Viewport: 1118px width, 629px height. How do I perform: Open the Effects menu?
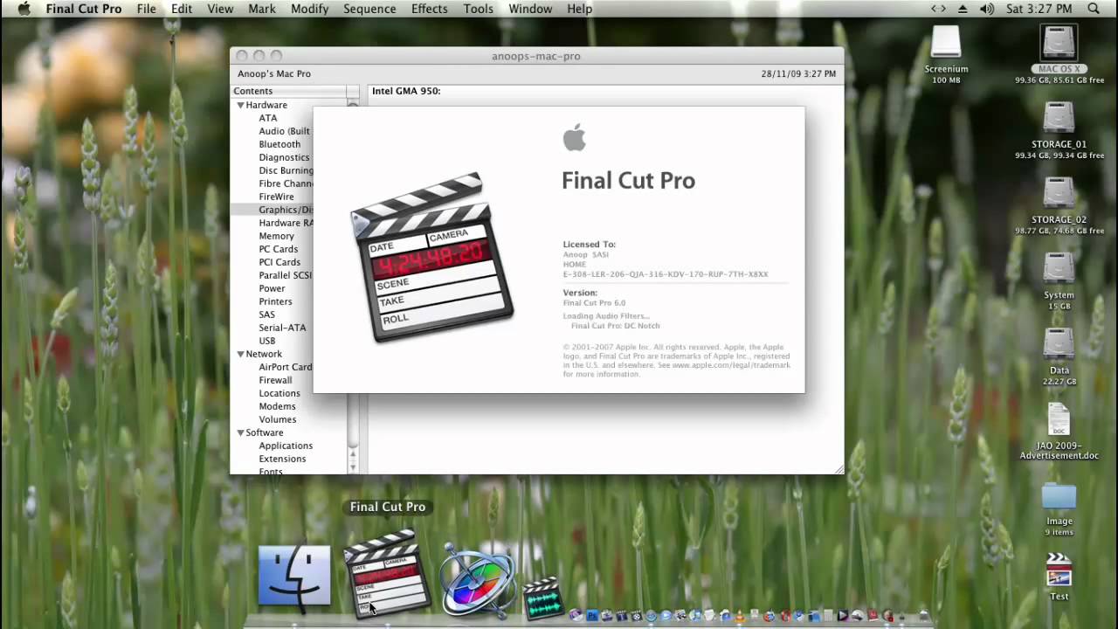pos(429,9)
